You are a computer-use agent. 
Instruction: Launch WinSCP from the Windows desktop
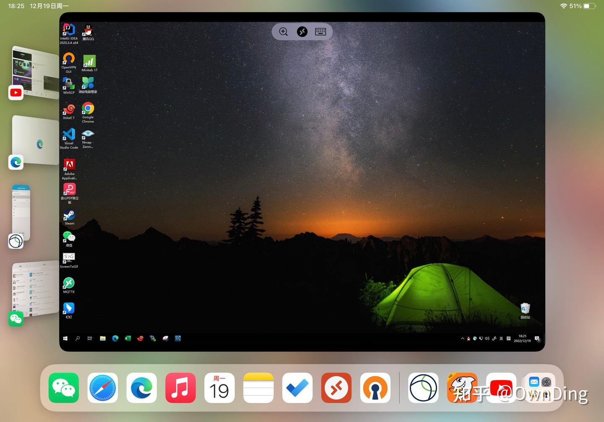(69, 86)
